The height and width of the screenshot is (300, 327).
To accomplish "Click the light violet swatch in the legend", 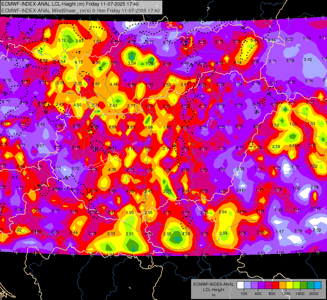I will [255, 285].
